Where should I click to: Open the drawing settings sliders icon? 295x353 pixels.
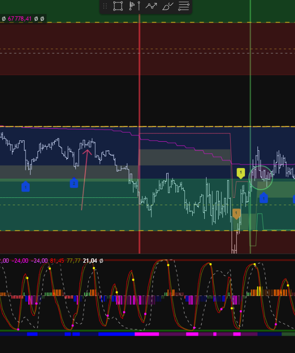[x=184, y=6]
